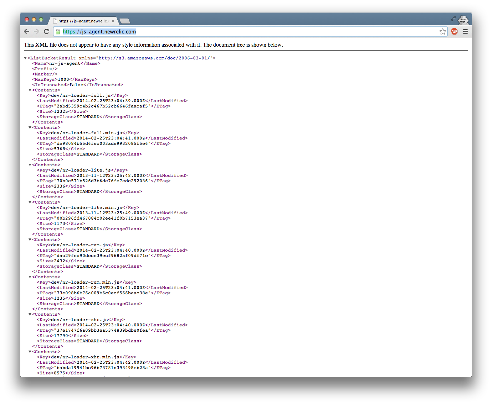Image resolution: width=492 pixels, height=405 pixels.
Task: Click the Size value 17790
Action: click(61, 336)
